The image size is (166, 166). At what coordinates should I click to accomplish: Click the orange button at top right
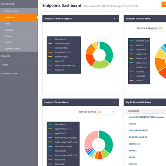164,4
